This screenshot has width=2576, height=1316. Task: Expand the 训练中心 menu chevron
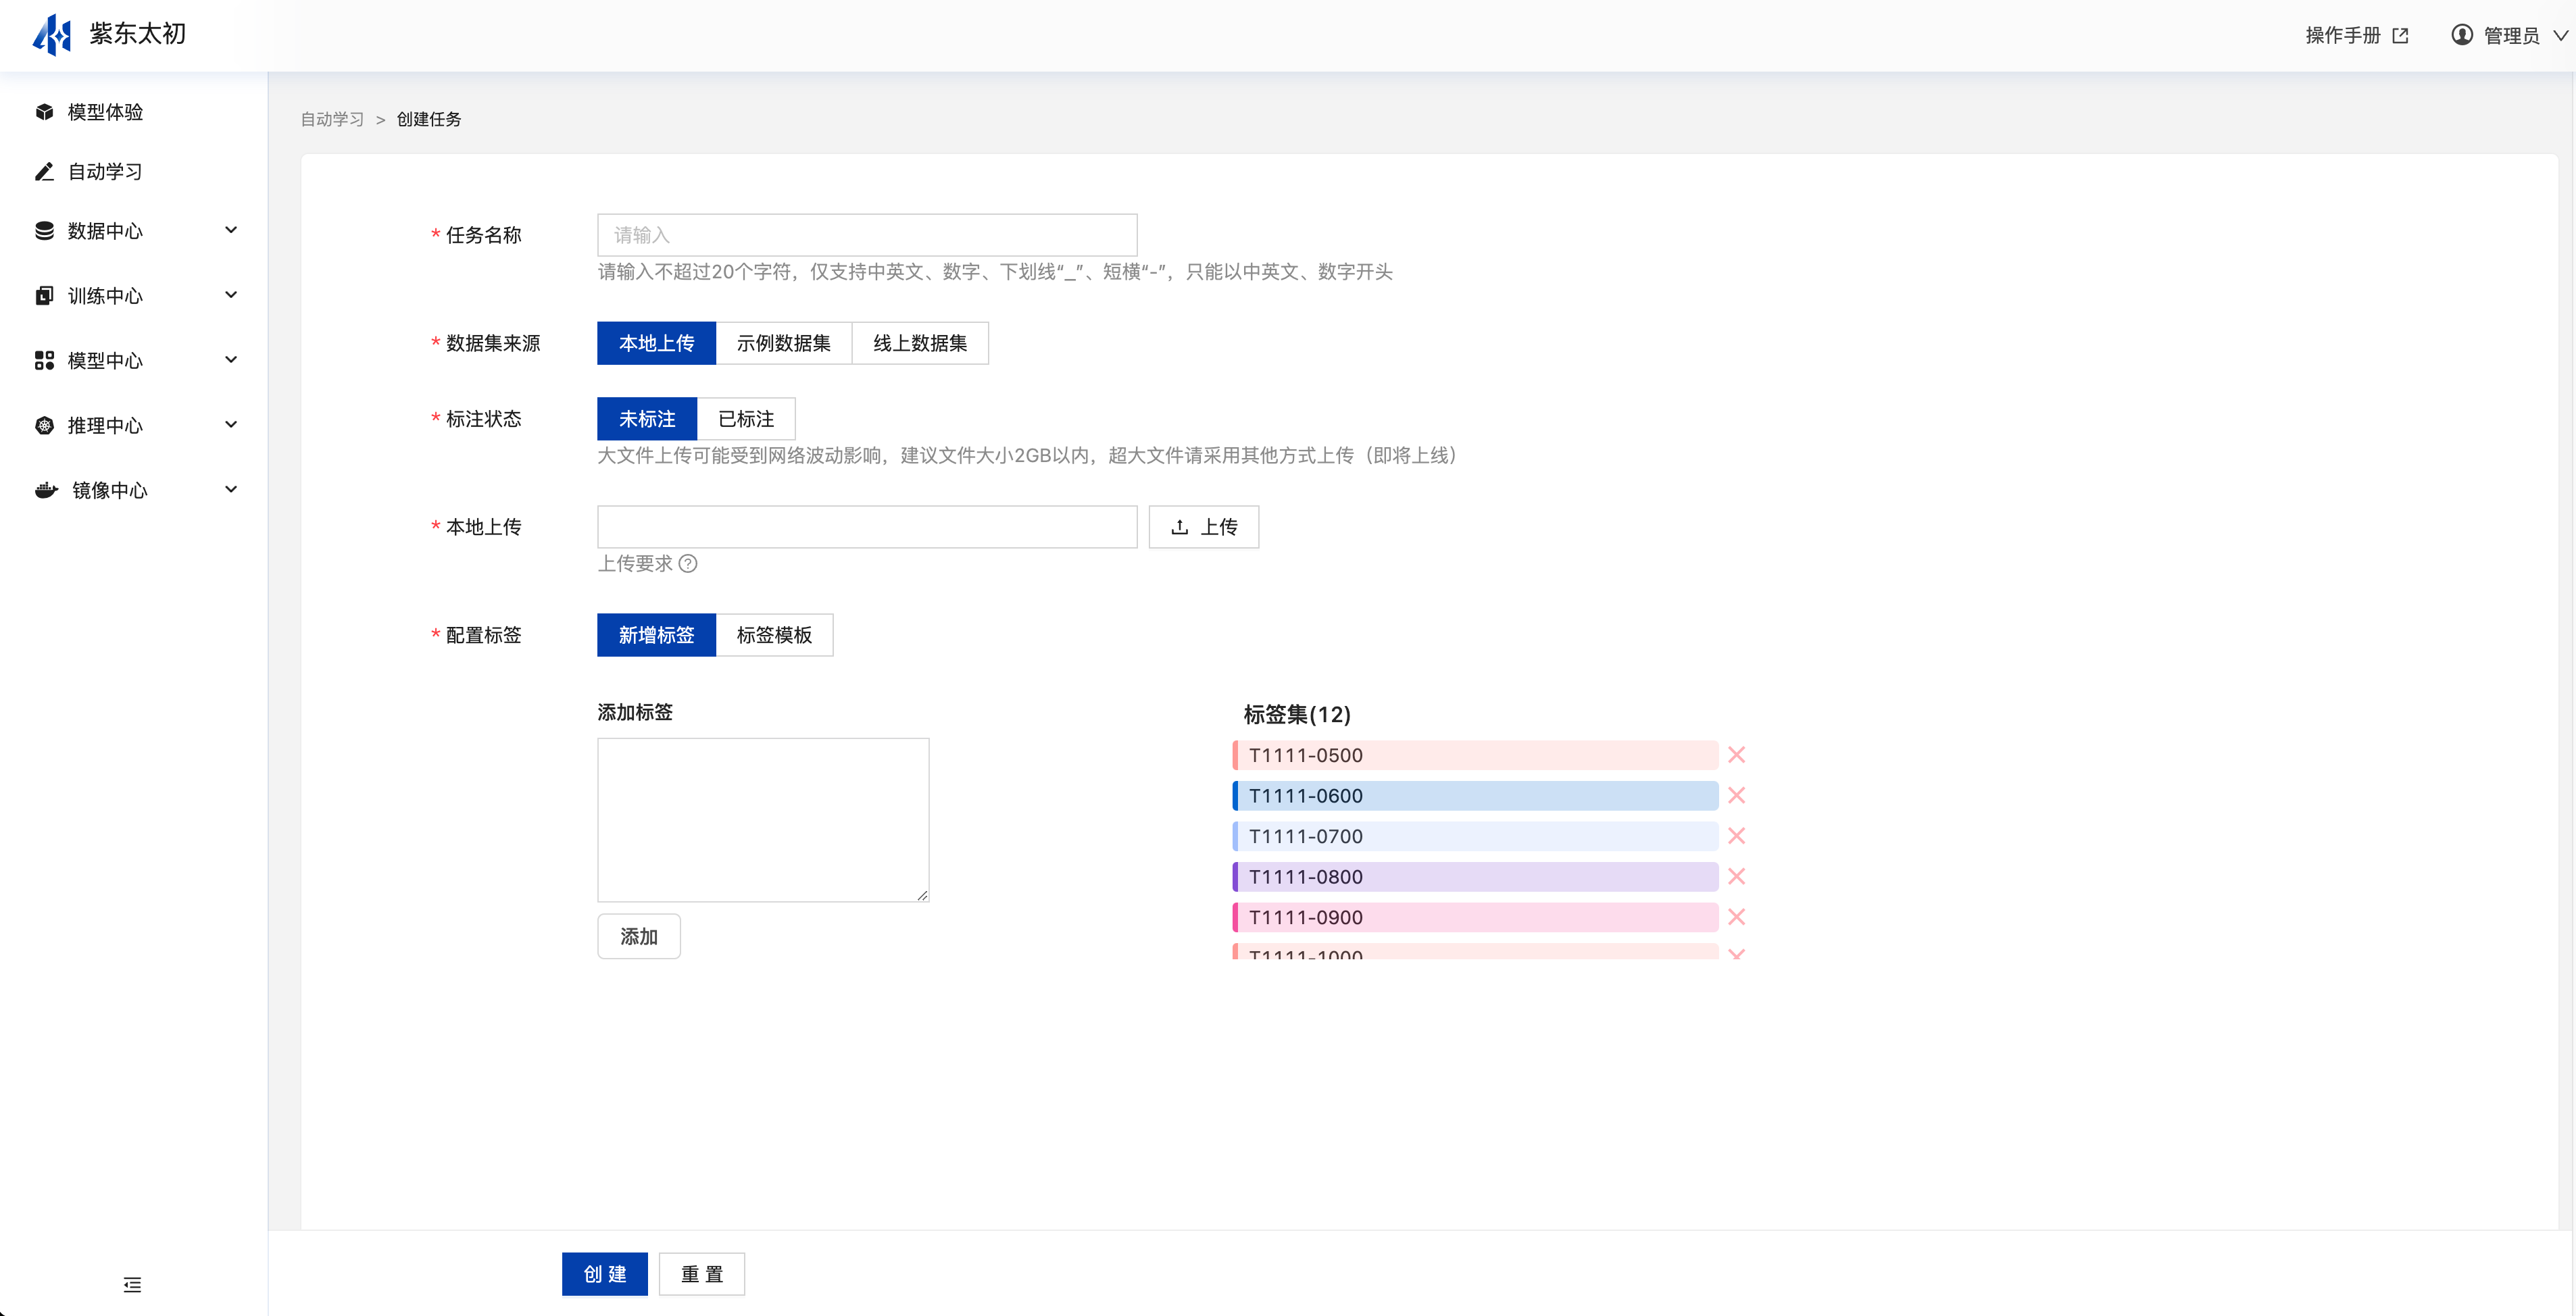click(231, 295)
